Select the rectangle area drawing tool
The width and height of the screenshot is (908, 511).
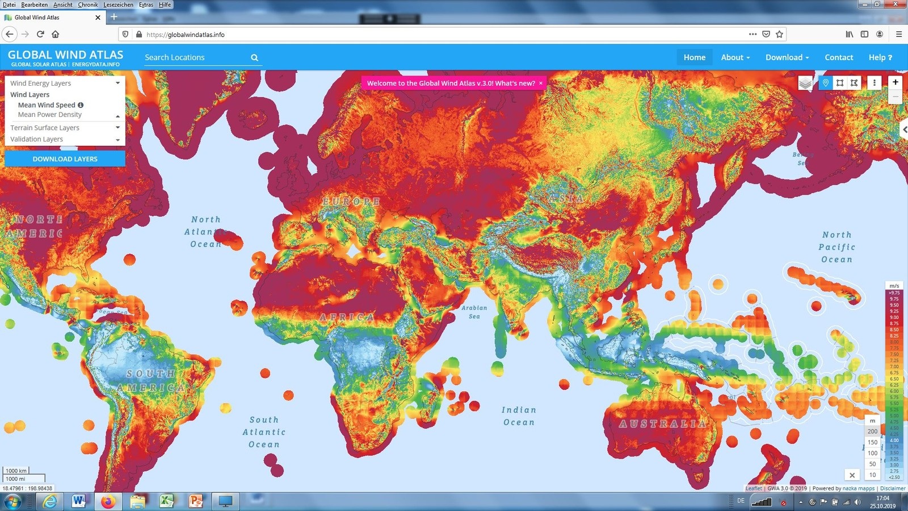coord(840,83)
